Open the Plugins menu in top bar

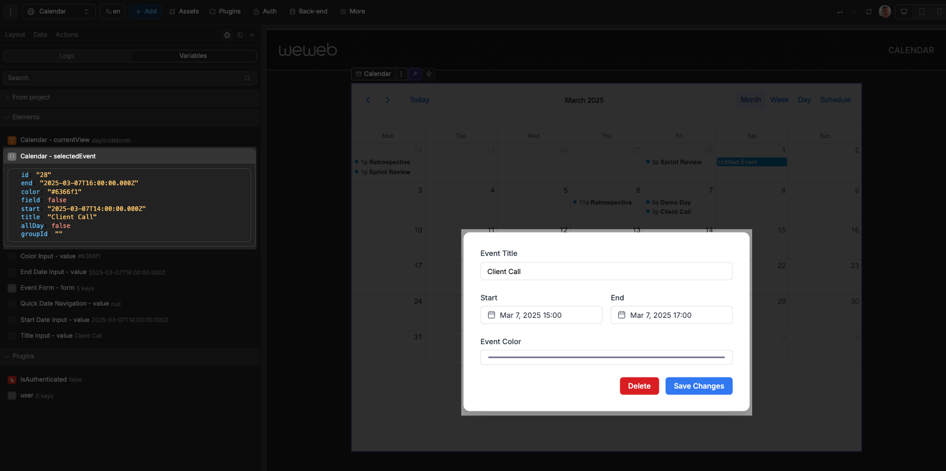coord(225,12)
